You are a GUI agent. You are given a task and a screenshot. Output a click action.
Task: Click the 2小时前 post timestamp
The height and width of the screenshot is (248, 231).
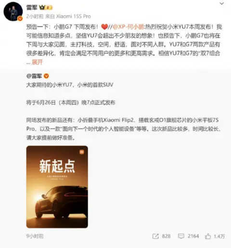click(35, 16)
